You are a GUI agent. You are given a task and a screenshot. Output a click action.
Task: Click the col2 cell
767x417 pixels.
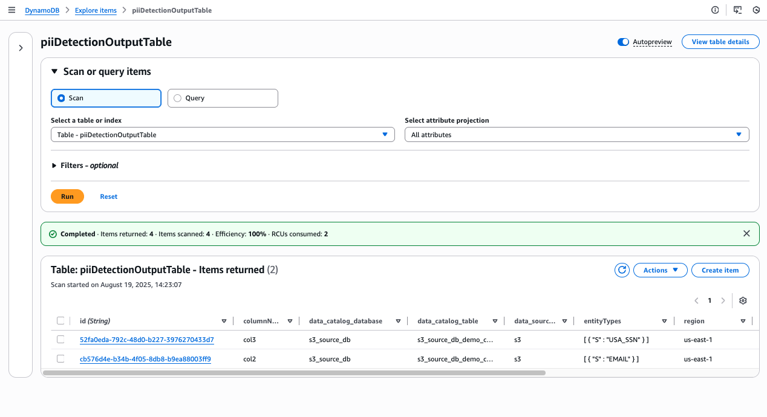coord(249,359)
